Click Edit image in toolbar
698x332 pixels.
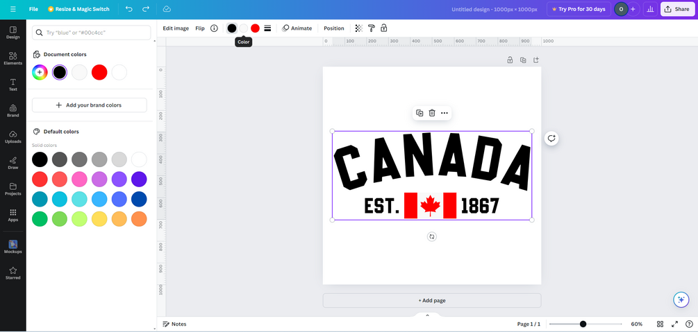tap(176, 28)
